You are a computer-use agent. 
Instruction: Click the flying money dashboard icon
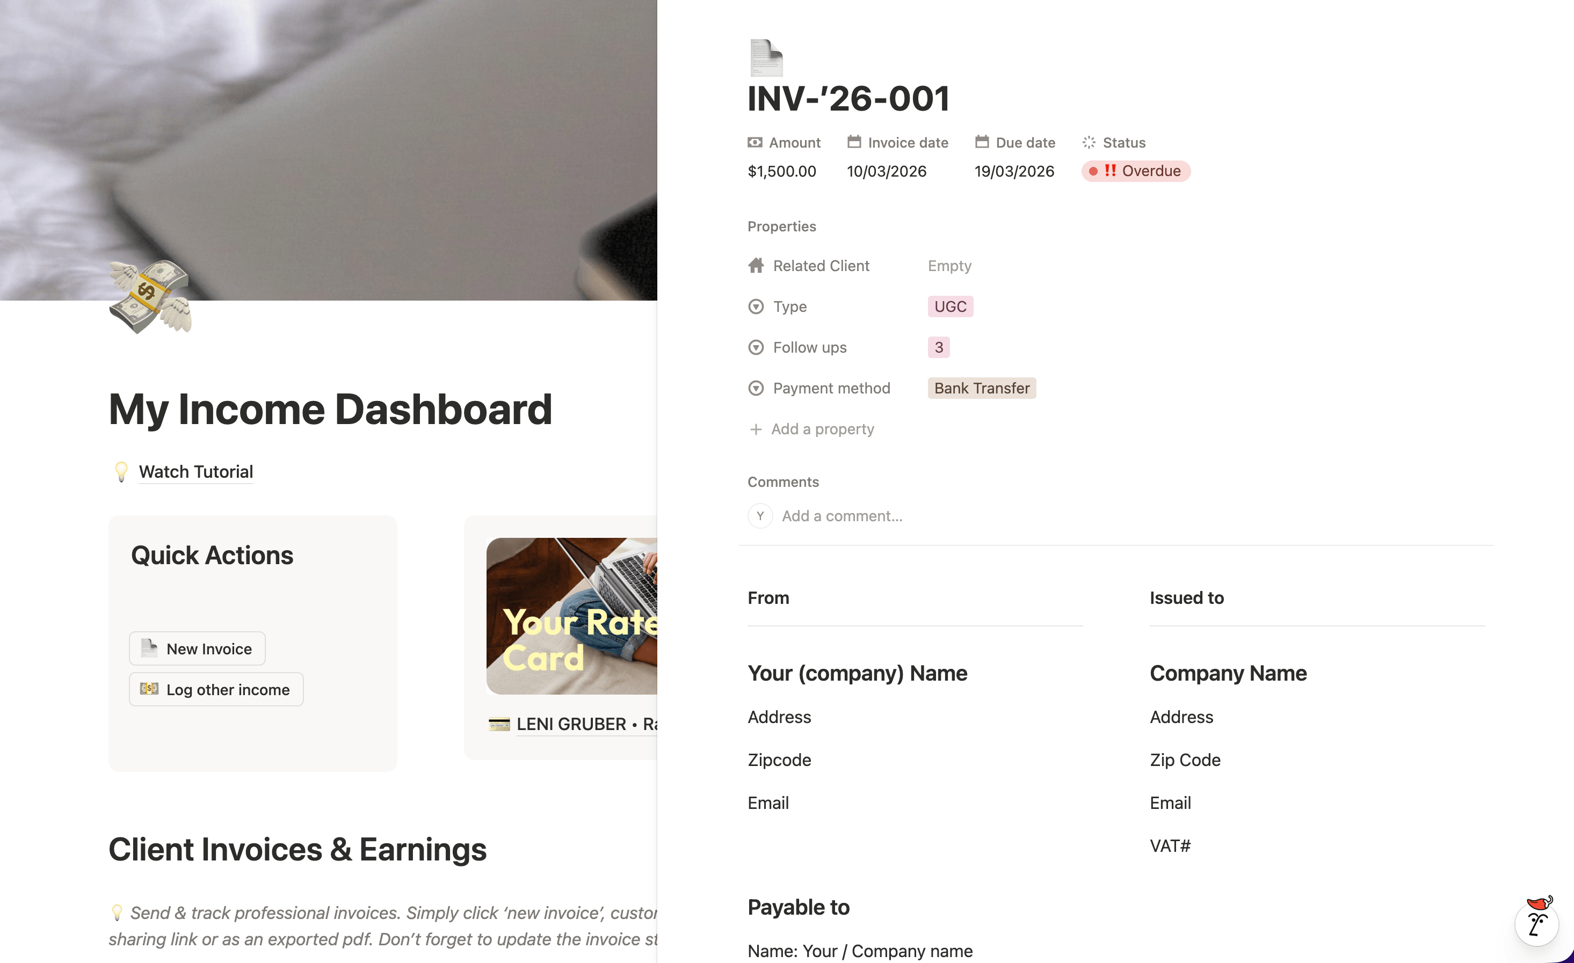[151, 297]
